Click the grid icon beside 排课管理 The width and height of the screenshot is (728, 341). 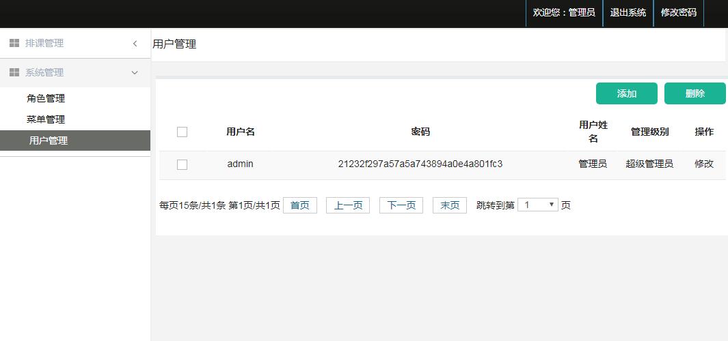point(14,43)
